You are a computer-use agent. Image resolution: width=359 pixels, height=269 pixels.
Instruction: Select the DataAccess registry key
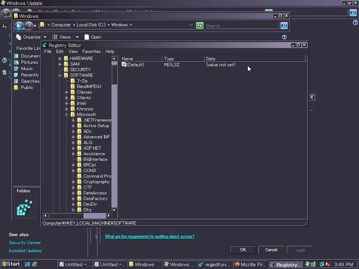pyautogui.click(x=95, y=193)
